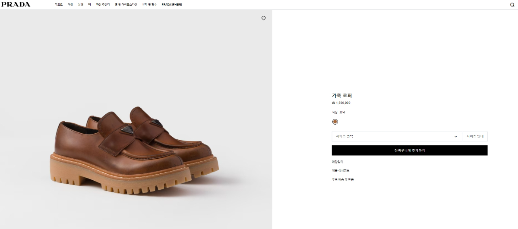Click the 매장찾기 store finder link
The image size is (518, 229).
[x=337, y=162]
